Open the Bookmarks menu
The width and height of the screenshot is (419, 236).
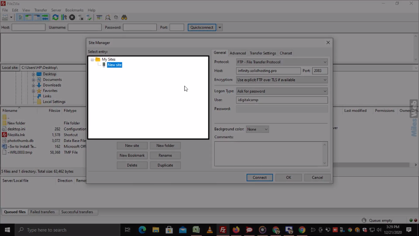[74, 10]
